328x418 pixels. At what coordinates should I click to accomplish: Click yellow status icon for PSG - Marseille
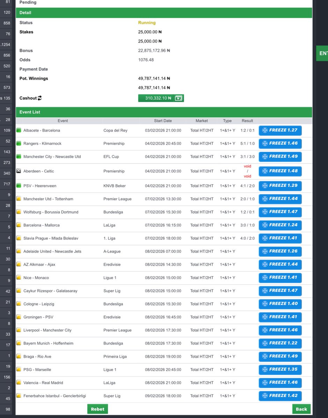click(x=19, y=370)
